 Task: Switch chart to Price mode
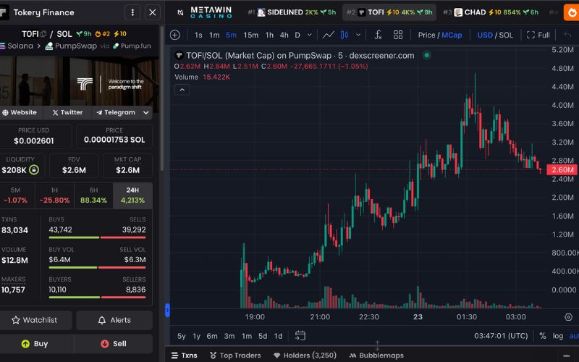click(426, 35)
